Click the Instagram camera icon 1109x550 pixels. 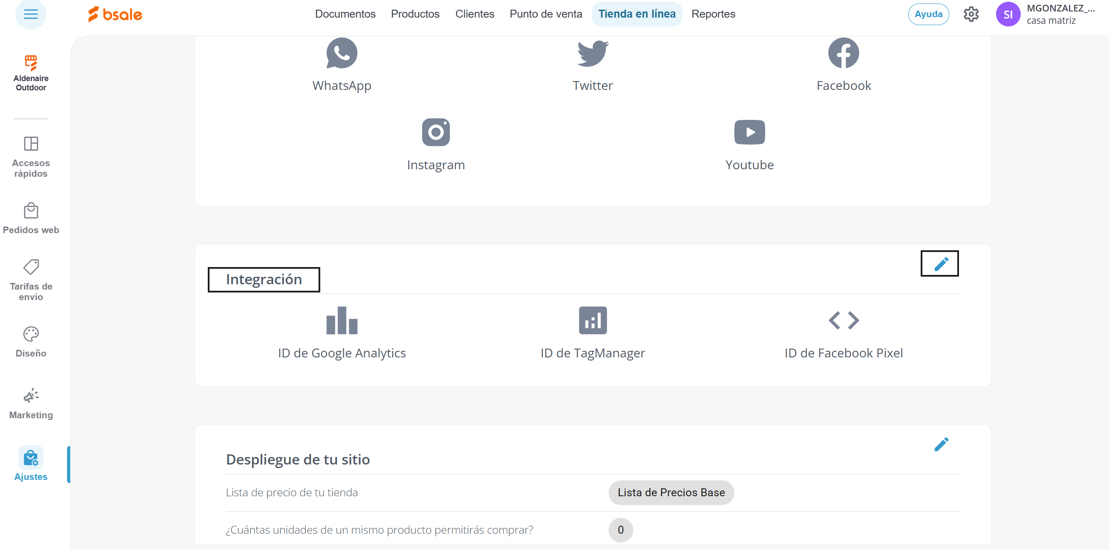point(436,132)
